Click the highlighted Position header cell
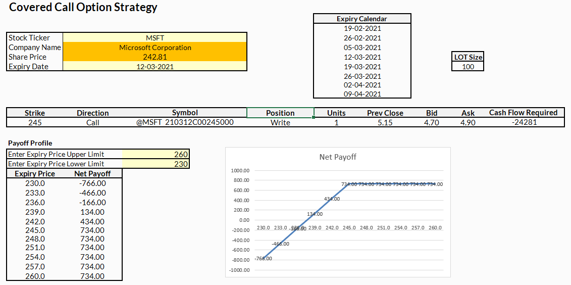 280,113
